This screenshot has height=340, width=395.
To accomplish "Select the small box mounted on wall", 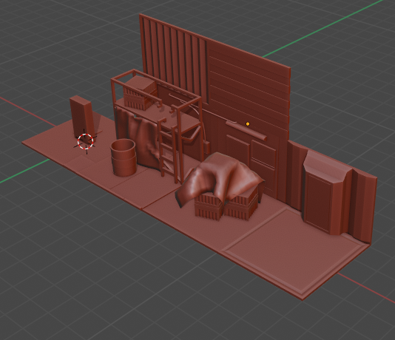I will 207,148.
